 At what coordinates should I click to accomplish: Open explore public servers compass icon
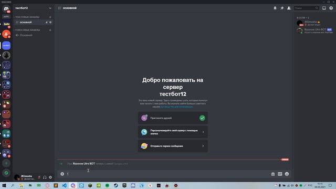click(6, 173)
